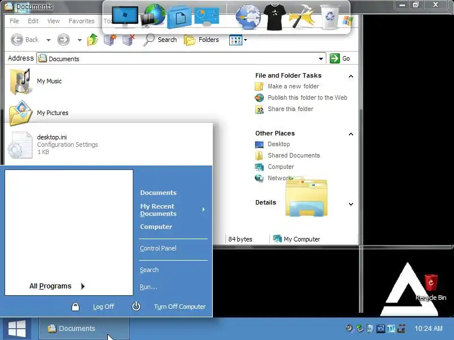Expand the Details section
This screenshot has height=340, width=454.
point(351,204)
